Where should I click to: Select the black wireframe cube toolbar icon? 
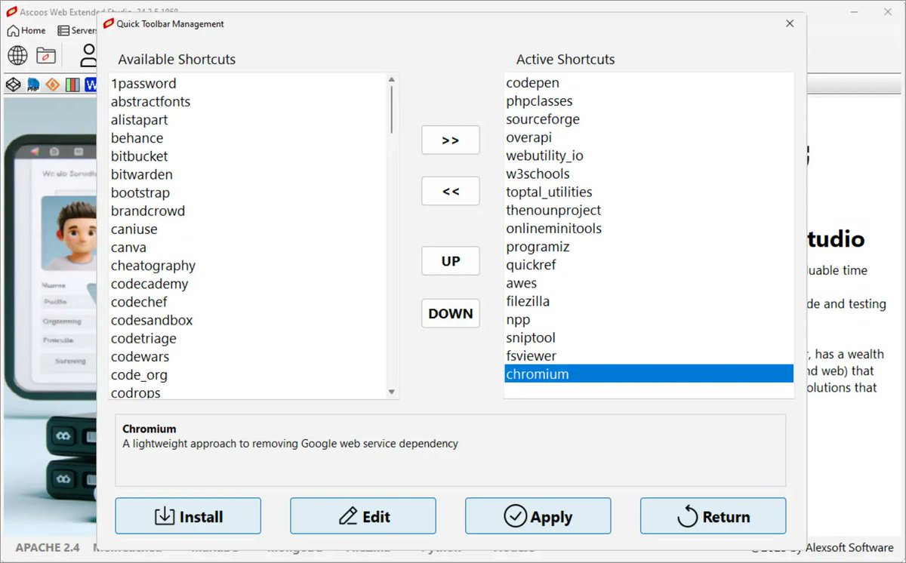[13, 84]
